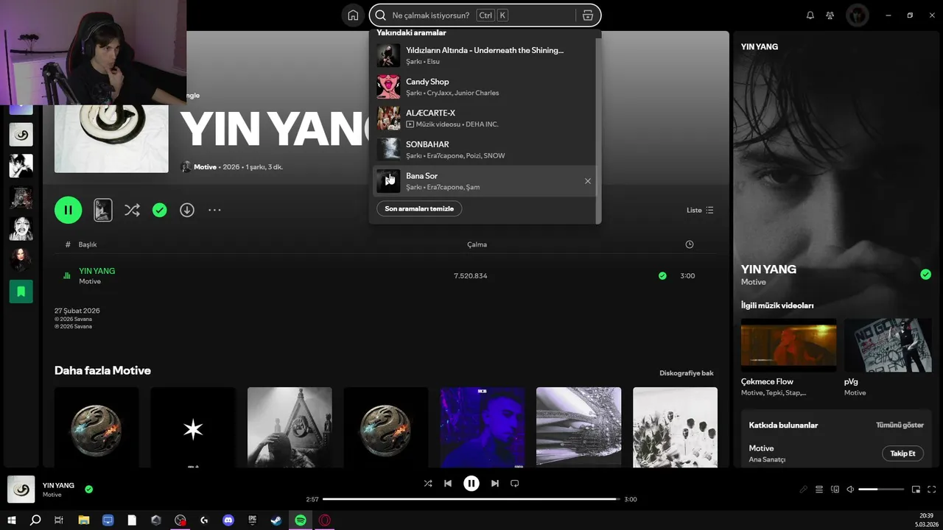Viewport: 943px width, 530px height.
Task: Toggle saved check in now-playing panel
Action: click(x=925, y=275)
